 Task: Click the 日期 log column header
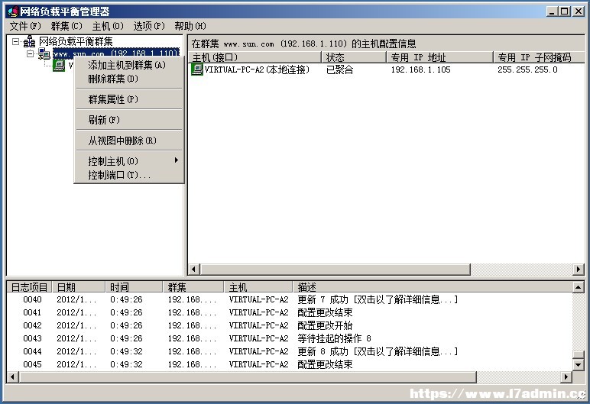point(79,287)
